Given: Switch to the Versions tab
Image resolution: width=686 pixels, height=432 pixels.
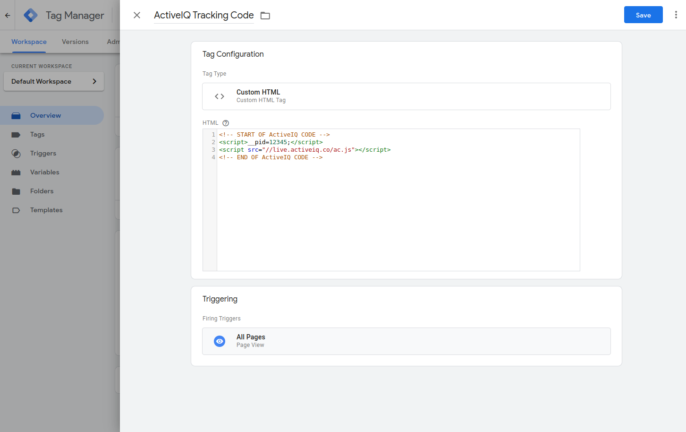Looking at the screenshot, I should tap(75, 42).
